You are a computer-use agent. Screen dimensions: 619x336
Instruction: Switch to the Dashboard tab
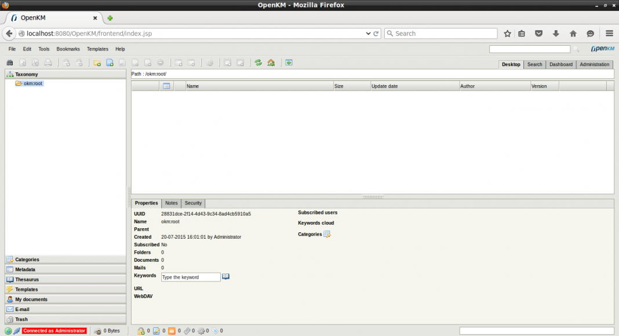coord(560,64)
